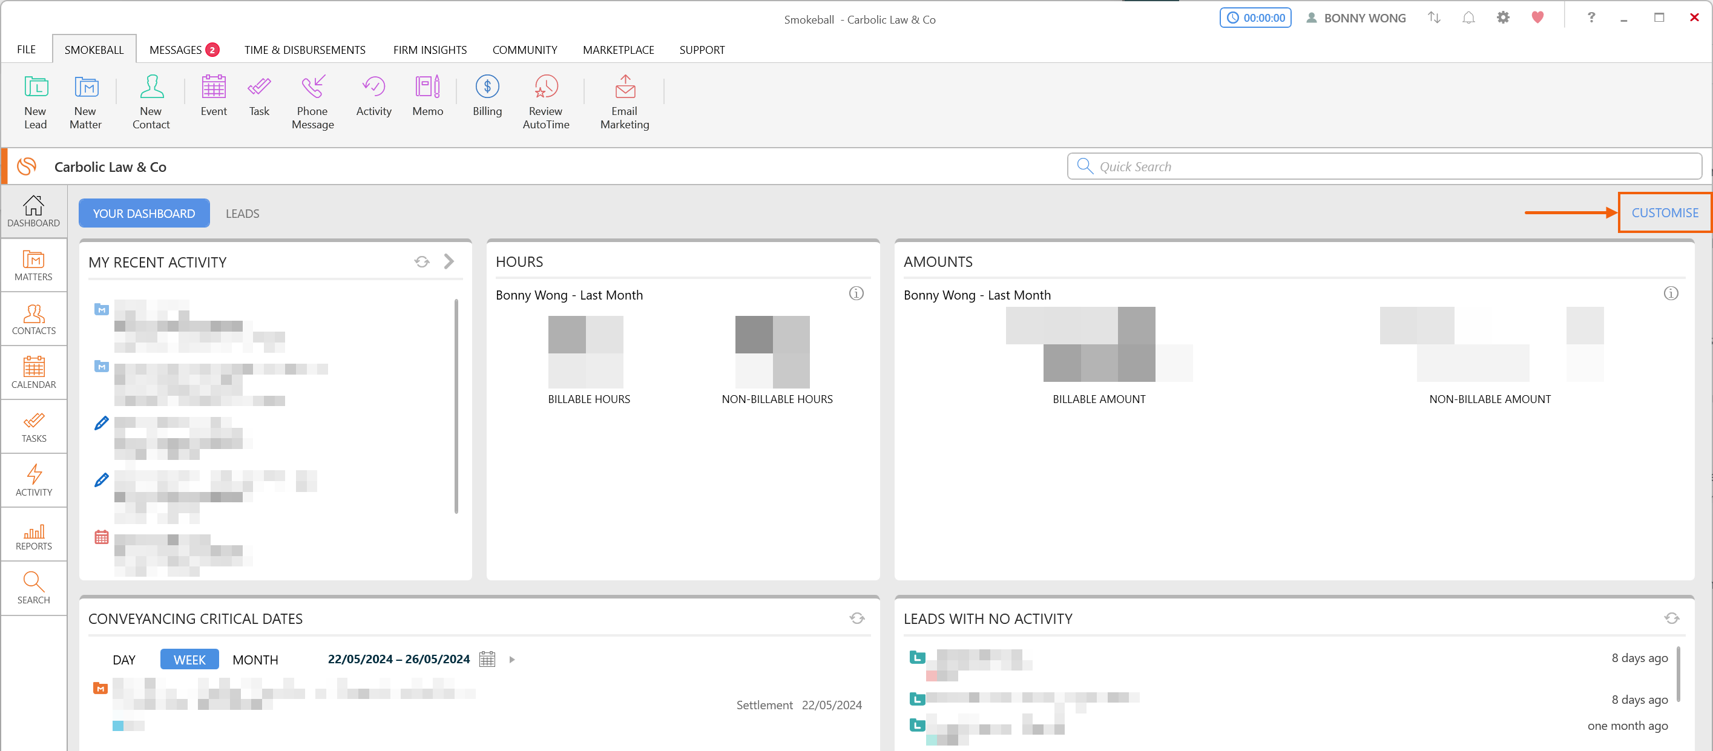1713x751 pixels.
Task: Switch to Leads dashboard tab
Action: point(242,214)
